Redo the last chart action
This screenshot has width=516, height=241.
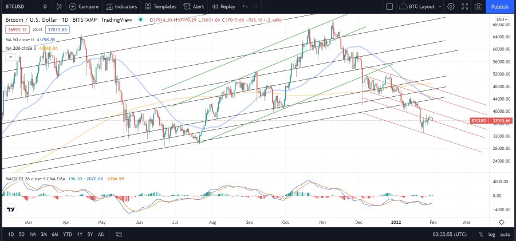click(255, 6)
